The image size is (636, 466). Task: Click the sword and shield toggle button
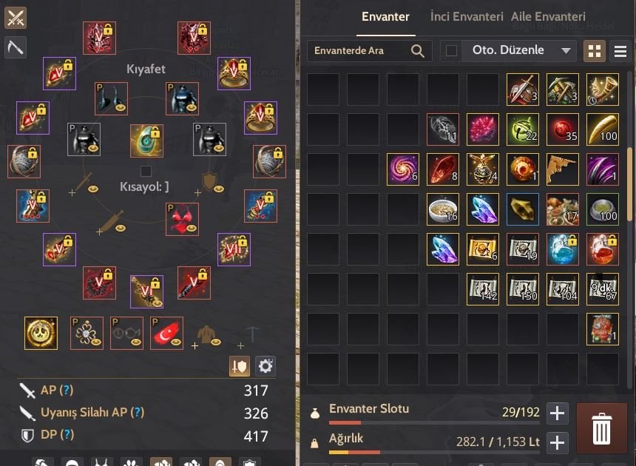[240, 366]
